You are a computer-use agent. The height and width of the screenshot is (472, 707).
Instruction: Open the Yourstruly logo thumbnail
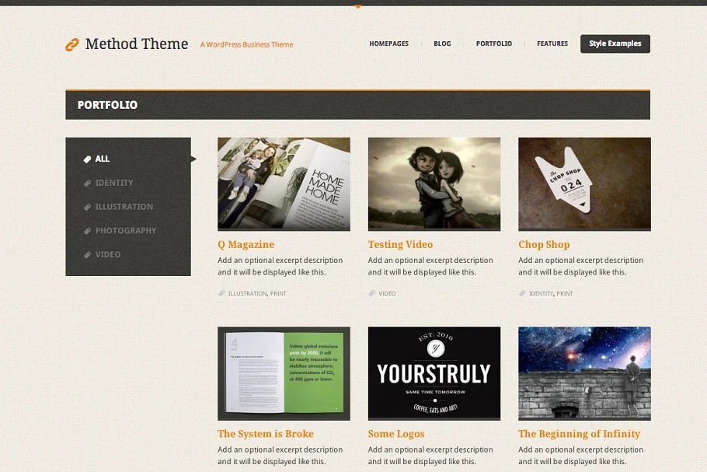coord(434,372)
